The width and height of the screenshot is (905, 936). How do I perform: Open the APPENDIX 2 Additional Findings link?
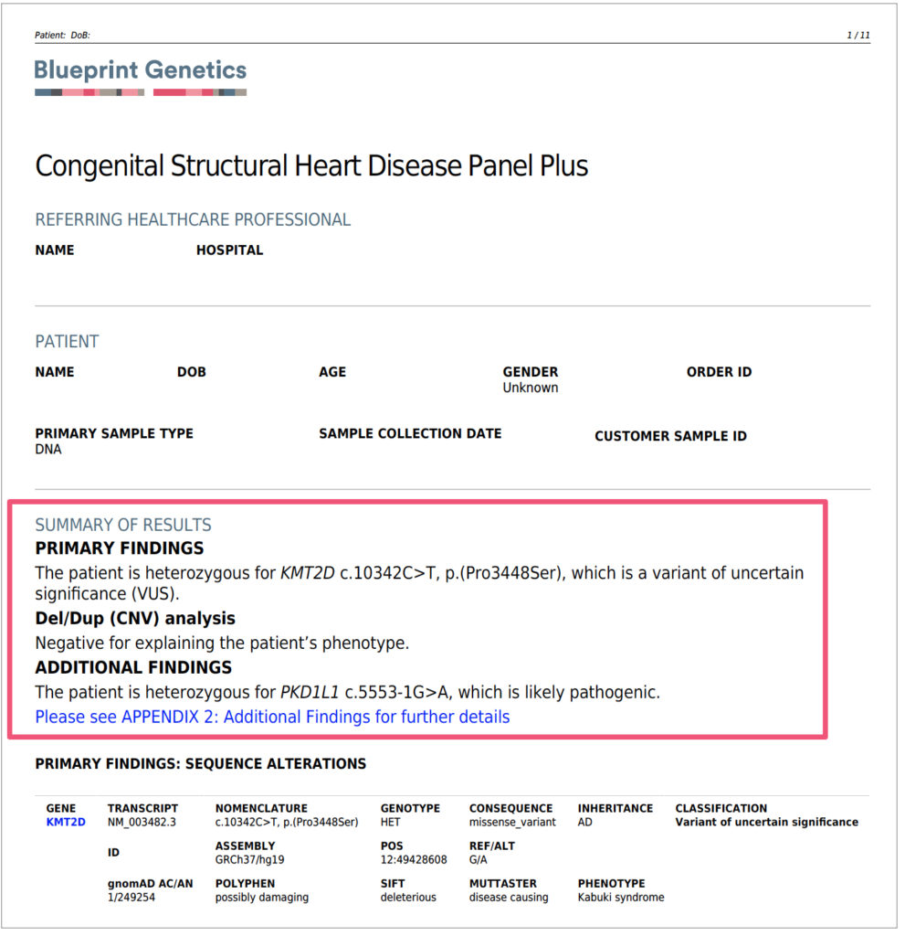pos(272,717)
